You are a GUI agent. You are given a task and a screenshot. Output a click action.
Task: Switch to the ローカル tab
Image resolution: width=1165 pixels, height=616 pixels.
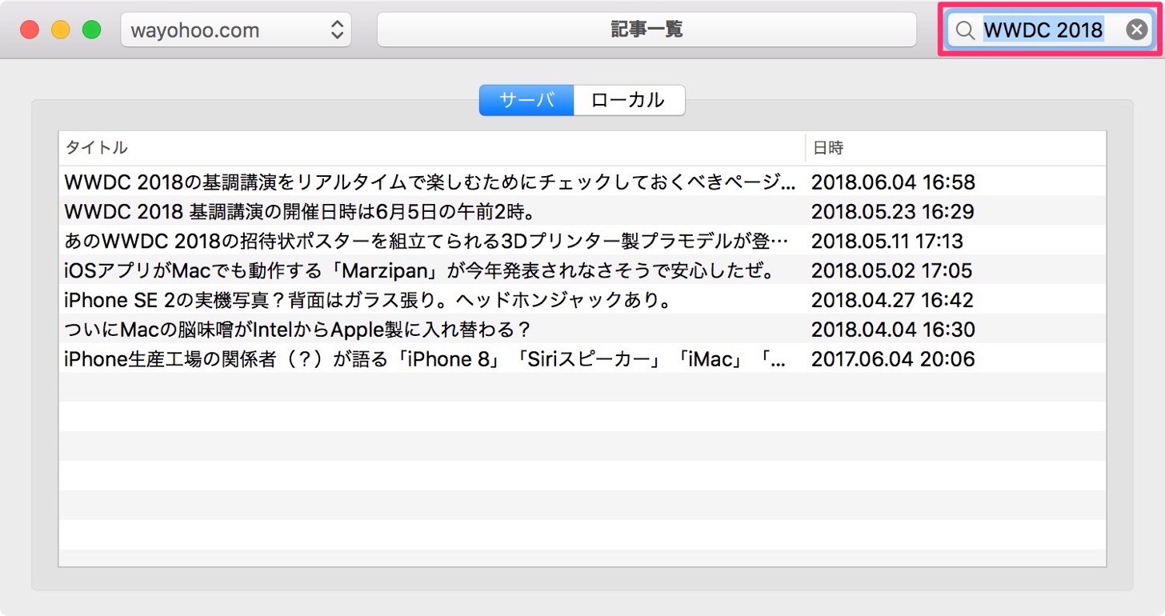coord(629,100)
